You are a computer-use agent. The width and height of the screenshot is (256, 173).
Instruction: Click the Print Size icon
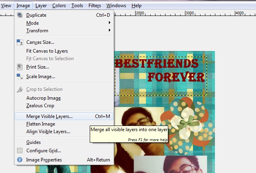20,67
